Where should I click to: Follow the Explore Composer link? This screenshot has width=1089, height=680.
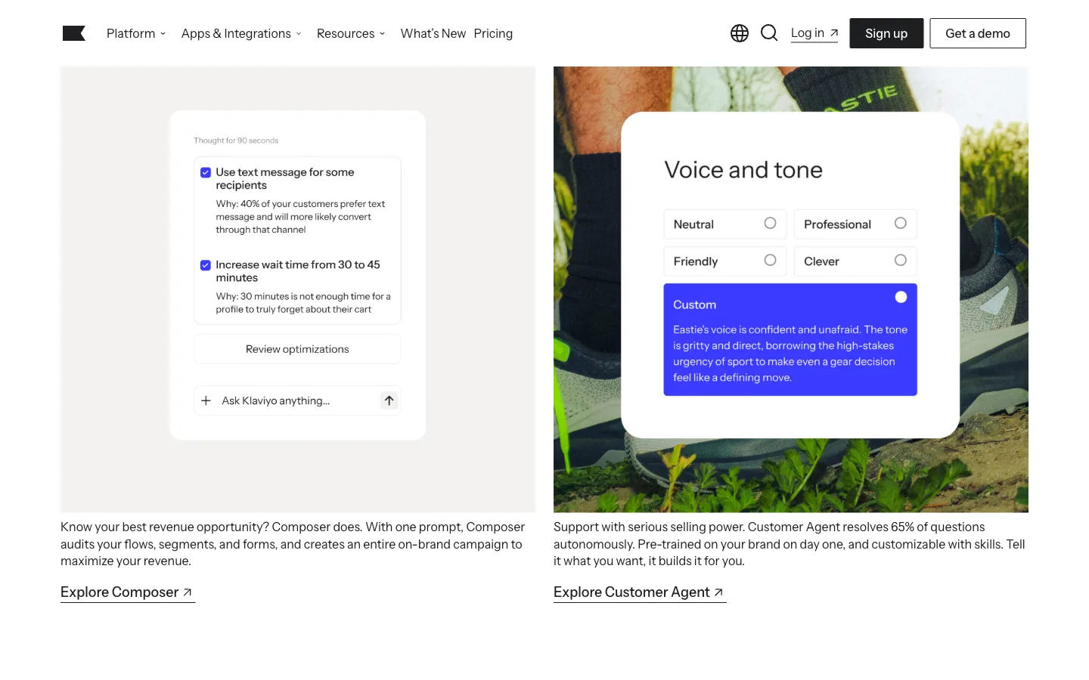tap(128, 592)
